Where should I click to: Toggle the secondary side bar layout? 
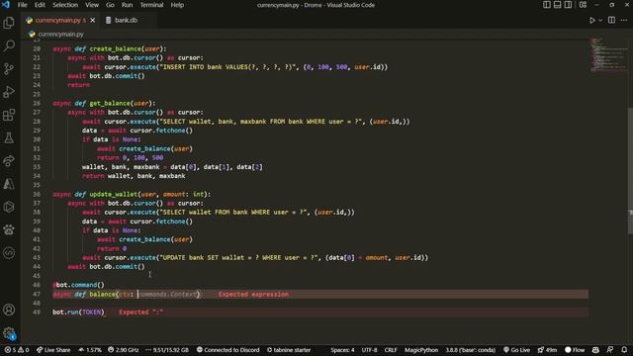[x=568, y=5]
